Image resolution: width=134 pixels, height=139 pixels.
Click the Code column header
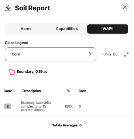8,91
